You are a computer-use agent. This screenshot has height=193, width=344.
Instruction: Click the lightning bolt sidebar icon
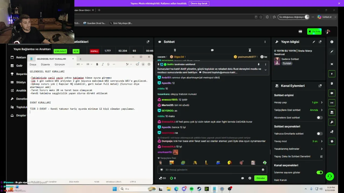(x=332, y=74)
